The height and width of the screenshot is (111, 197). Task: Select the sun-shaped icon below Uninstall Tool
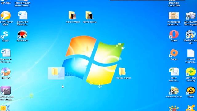tap(174, 108)
